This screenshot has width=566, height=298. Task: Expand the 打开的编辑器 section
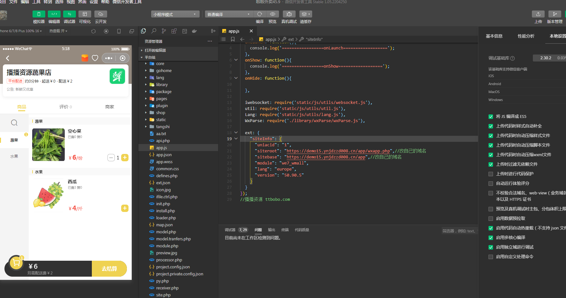(178, 50)
